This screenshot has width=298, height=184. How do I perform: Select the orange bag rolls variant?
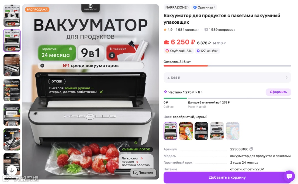[x=186, y=131]
